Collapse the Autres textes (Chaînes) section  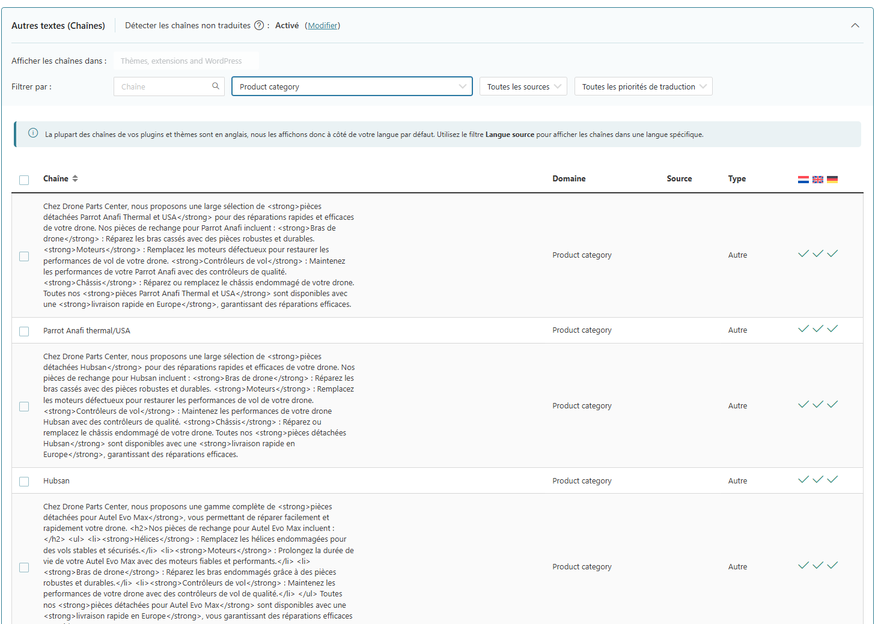pyautogui.click(x=855, y=25)
